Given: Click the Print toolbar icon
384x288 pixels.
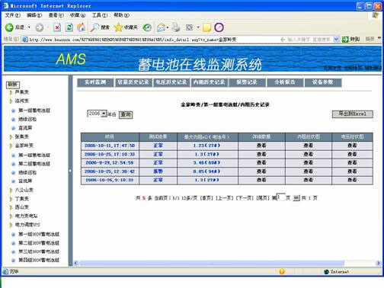Looking at the screenshot, I should (x=176, y=27).
